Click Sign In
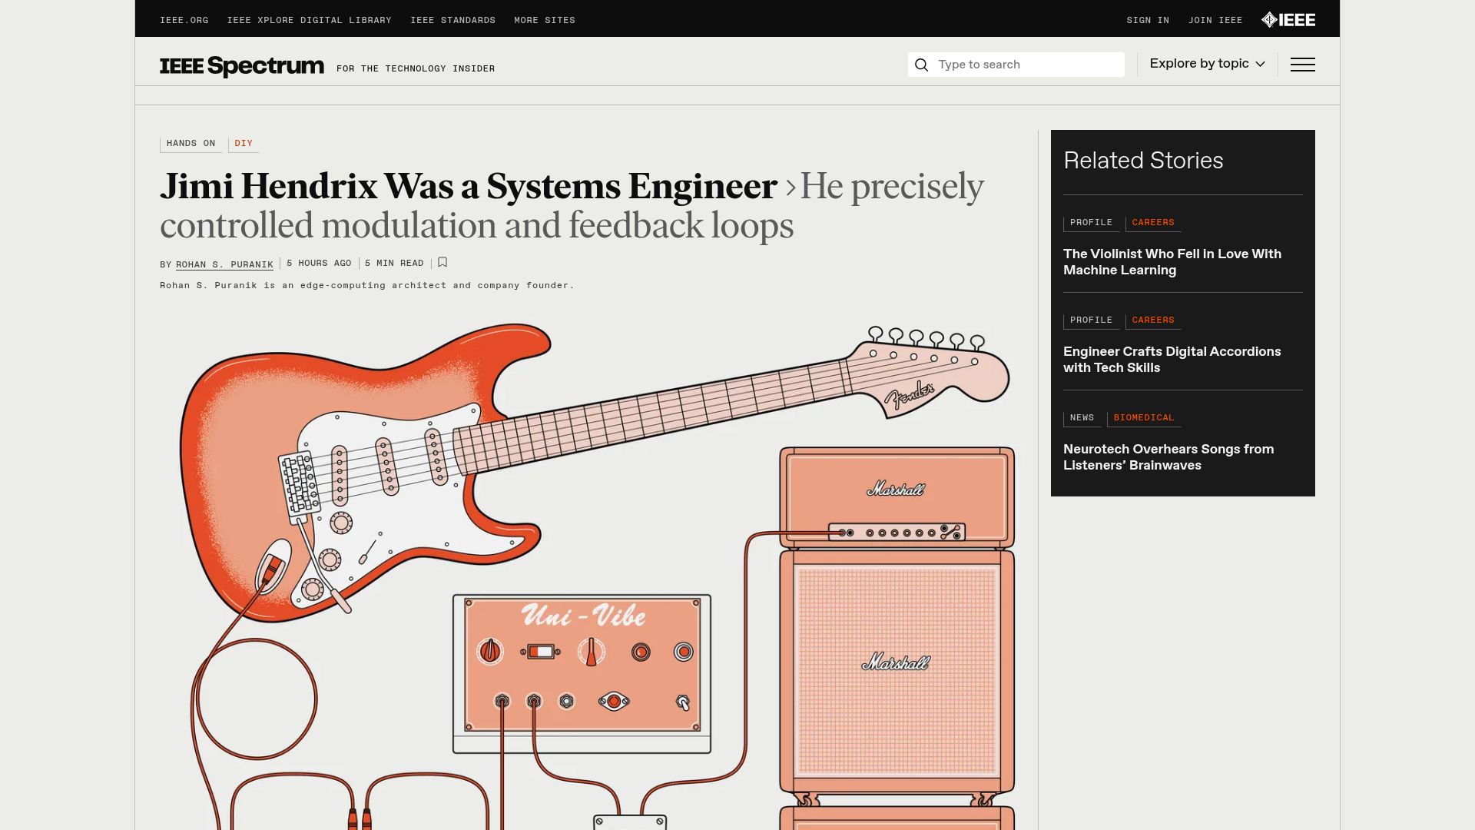The height and width of the screenshot is (830, 1475). coord(1148,21)
